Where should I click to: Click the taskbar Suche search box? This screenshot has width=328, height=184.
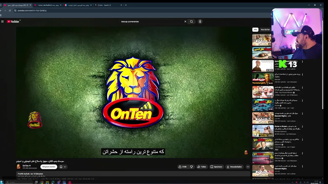[19, 182]
